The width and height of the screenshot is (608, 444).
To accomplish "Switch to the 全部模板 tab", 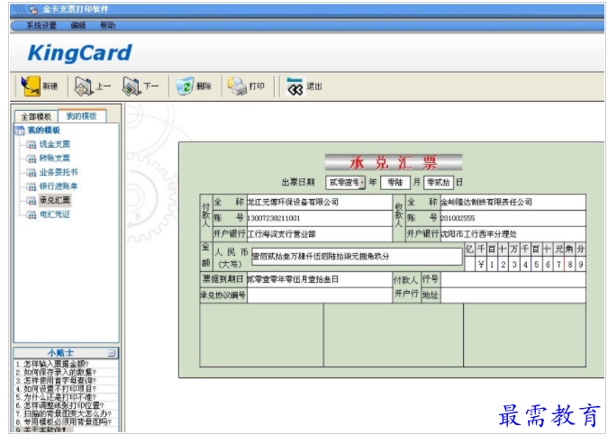I will 36,116.
